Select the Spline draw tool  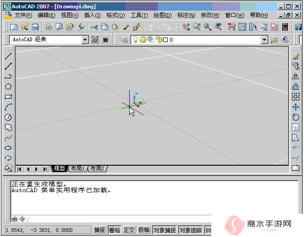point(8,137)
